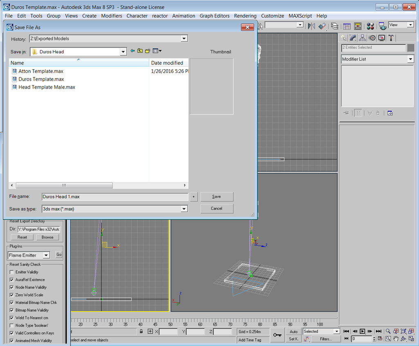Expand the History path dropdown
419x346 pixels.
click(184, 39)
